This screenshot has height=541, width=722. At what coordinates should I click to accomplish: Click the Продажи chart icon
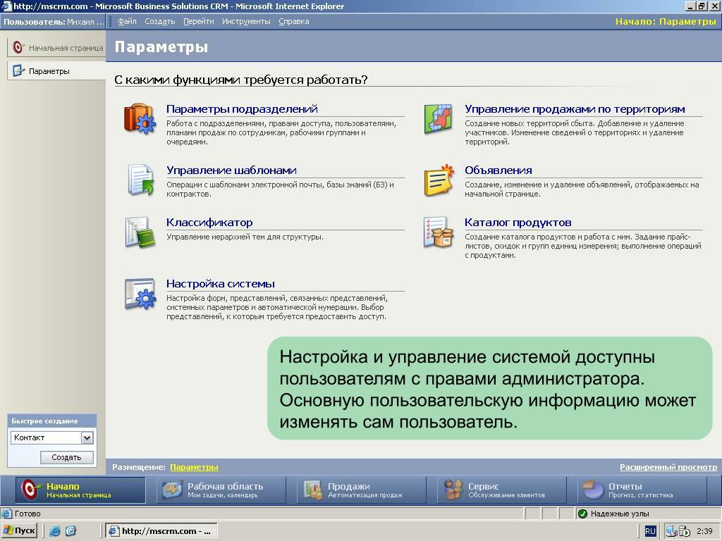[312, 490]
